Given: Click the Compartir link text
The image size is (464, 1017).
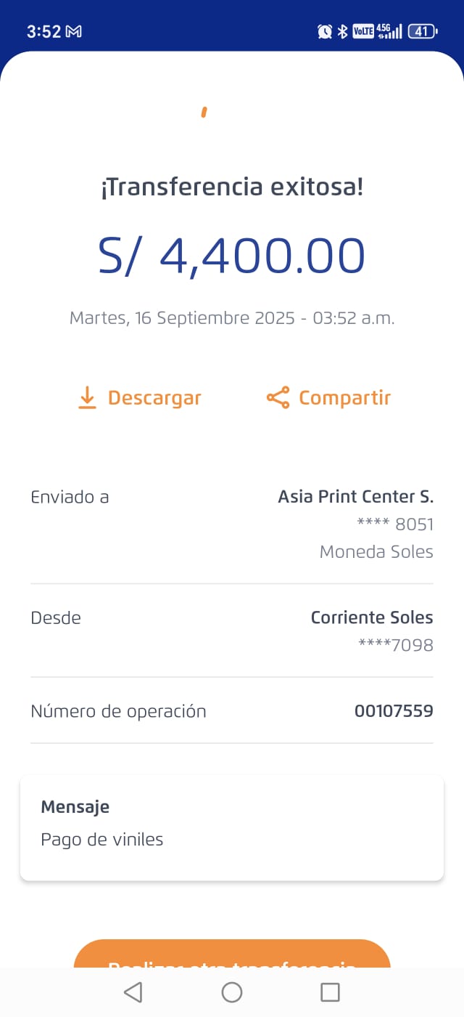Looking at the screenshot, I should point(344,398).
